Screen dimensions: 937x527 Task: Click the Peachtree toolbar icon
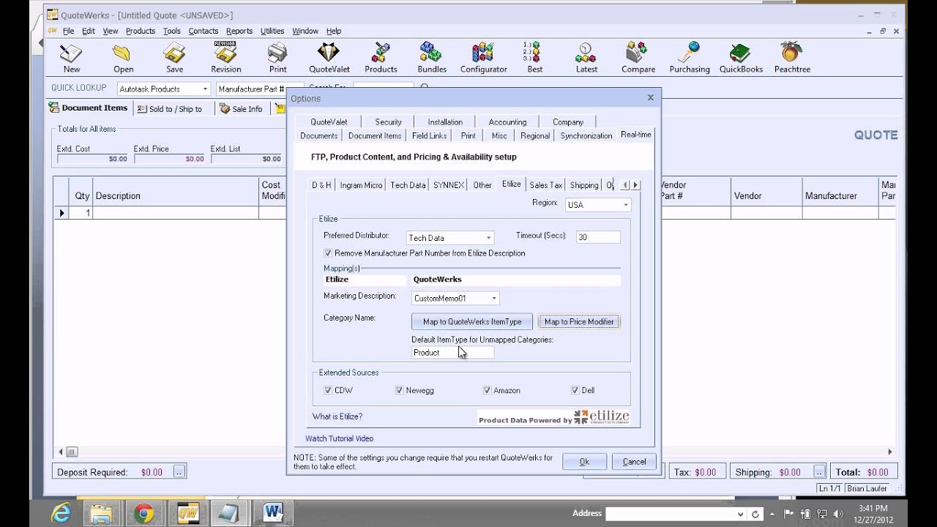791,58
